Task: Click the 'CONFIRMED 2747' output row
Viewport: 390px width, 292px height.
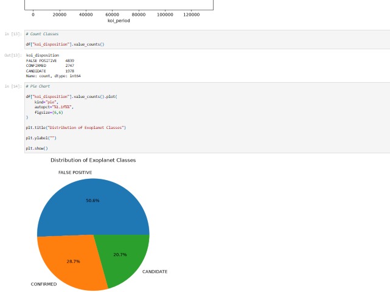Action: [50, 66]
